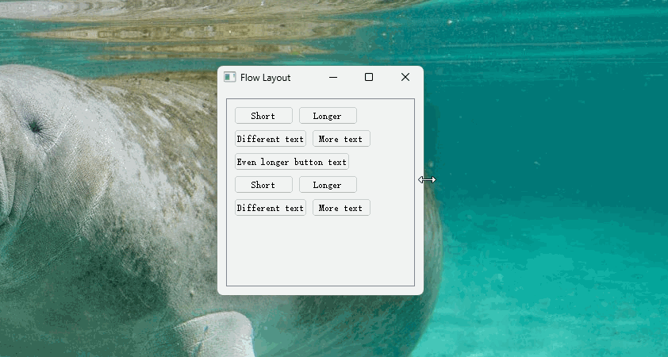
Task: Click the window's right resize edge
Action: [423, 180]
